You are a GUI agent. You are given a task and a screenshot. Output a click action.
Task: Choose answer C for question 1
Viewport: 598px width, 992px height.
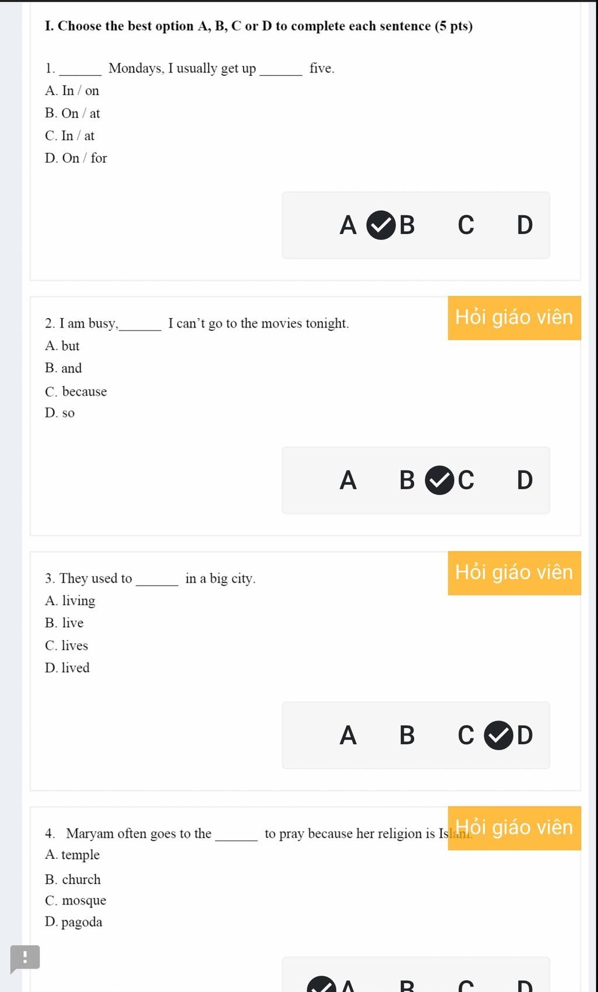click(x=466, y=225)
